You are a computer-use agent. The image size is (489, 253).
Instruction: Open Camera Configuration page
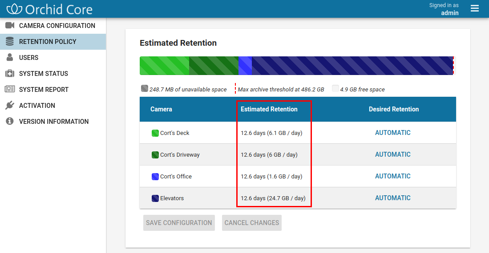click(x=53, y=25)
